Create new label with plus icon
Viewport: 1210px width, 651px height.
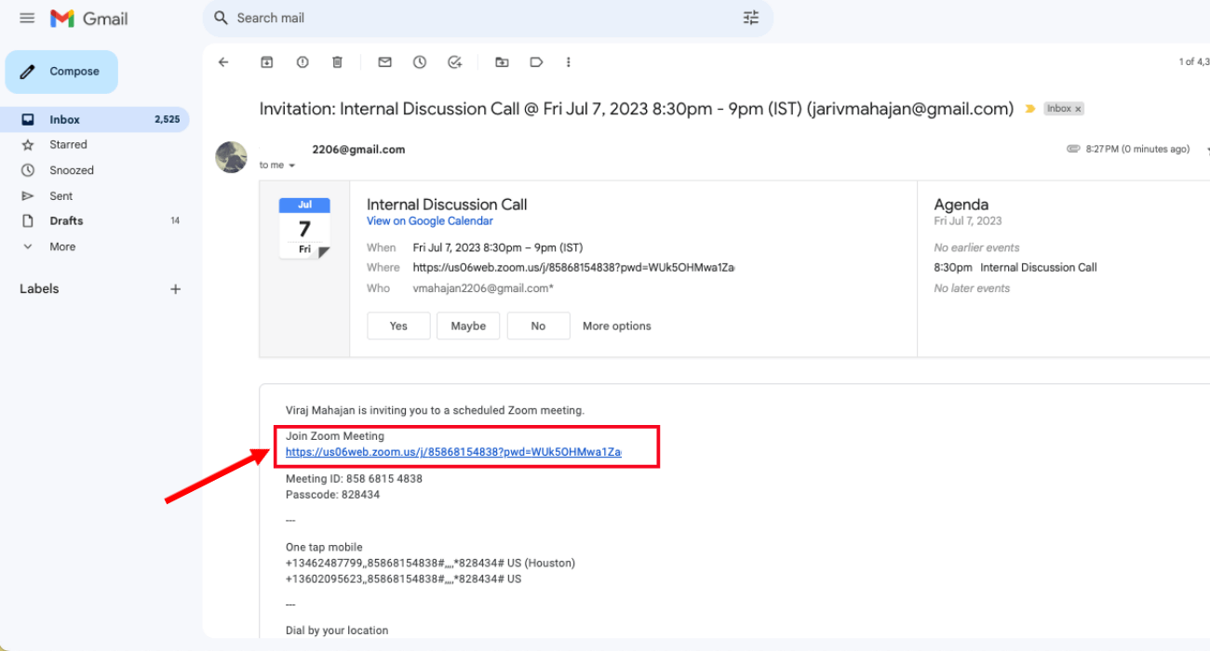click(x=175, y=289)
